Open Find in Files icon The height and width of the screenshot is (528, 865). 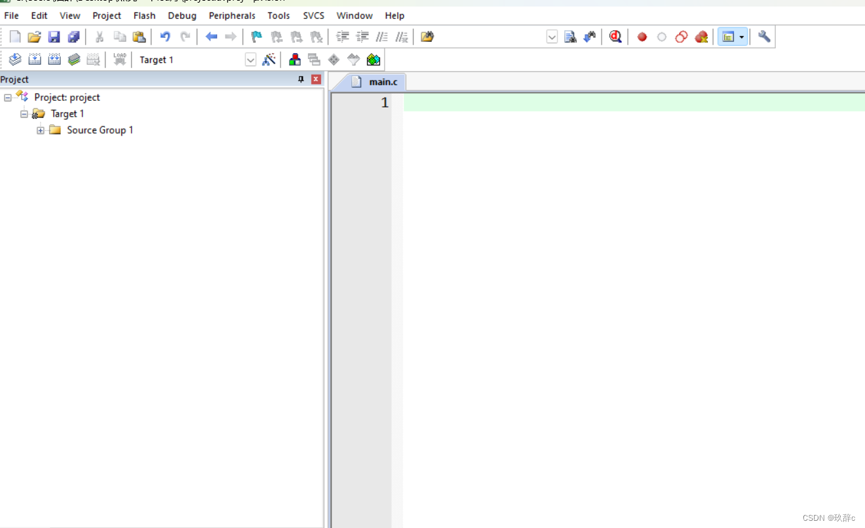click(x=427, y=37)
